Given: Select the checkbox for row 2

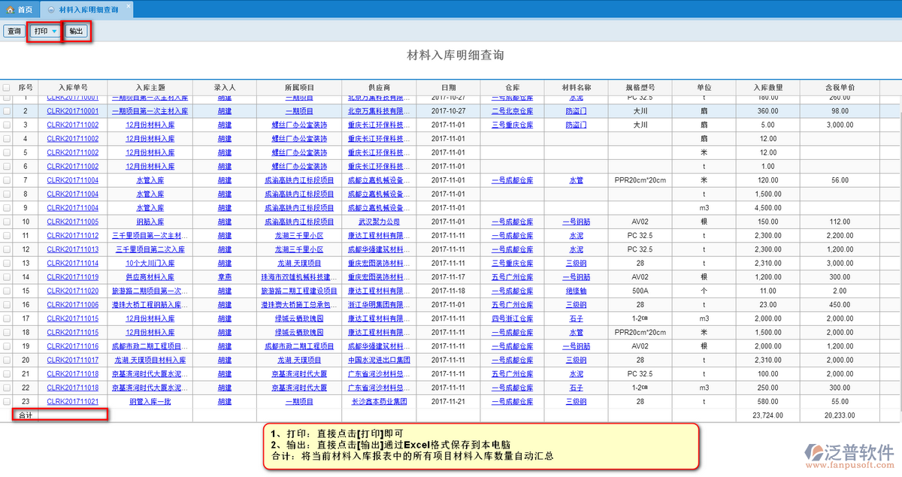Looking at the screenshot, I should point(7,111).
